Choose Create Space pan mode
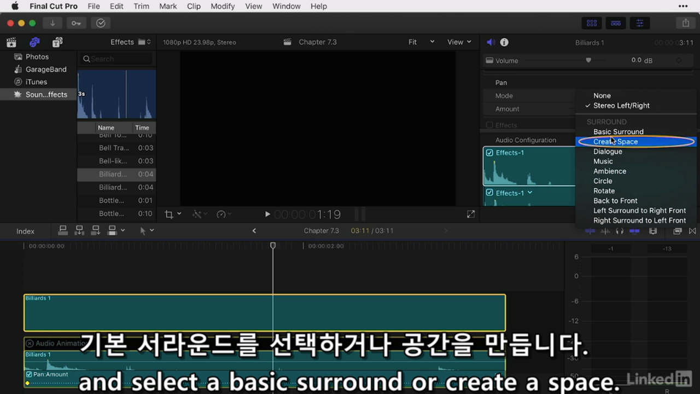Image resolution: width=700 pixels, height=394 pixels. click(636, 142)
